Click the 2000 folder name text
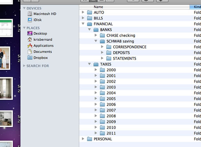 pos(111,70)
